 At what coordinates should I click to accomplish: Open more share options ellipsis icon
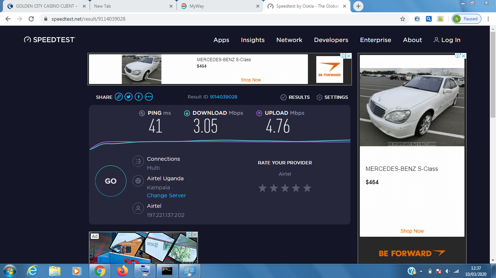coord(149,97)
